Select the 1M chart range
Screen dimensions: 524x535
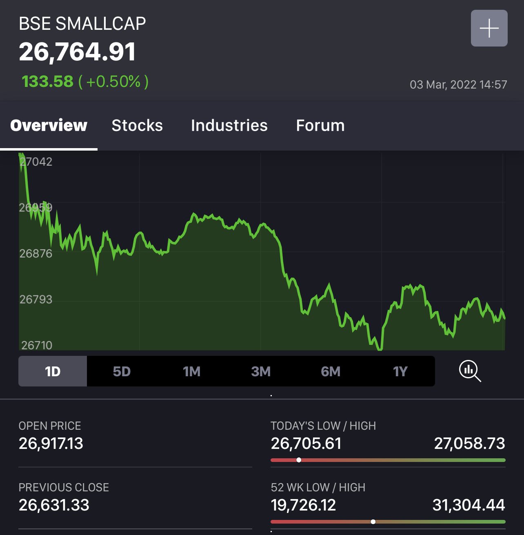tap(191, 371)
